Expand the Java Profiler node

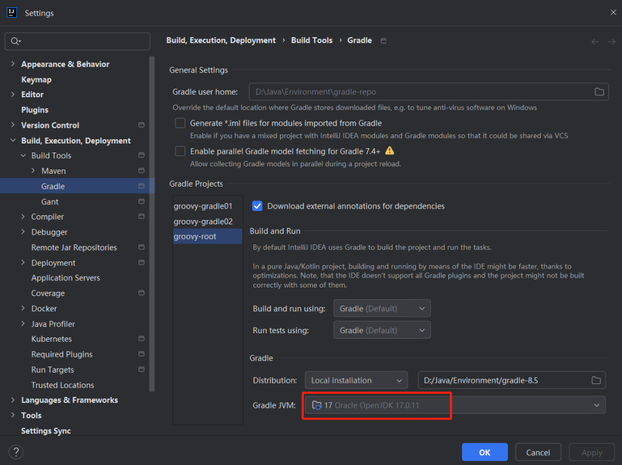[23, 323]
